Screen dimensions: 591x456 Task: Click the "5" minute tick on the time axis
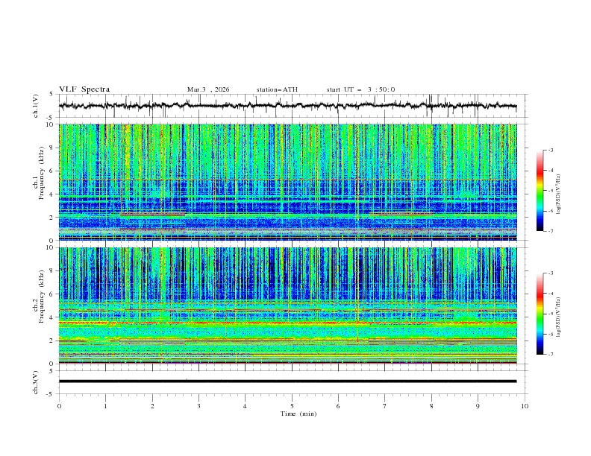pos(292,406)
